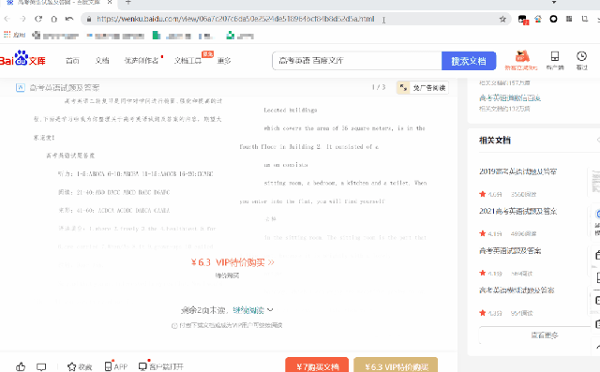
Task: Click the ¥6.3 VIP特价购买 link in document
Action: tap(232, 262)
